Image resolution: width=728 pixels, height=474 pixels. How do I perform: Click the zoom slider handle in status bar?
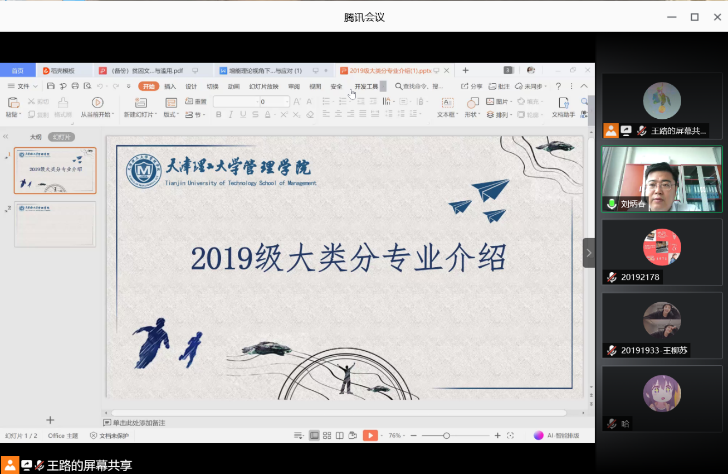[x=446, y=436]
